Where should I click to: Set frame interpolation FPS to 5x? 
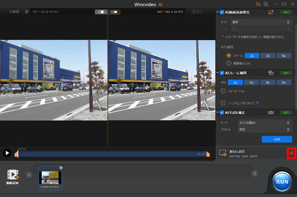click(x=284, y=83)
